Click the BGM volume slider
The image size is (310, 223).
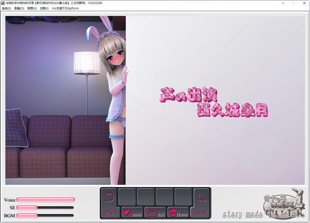click(x=45, y=215)
